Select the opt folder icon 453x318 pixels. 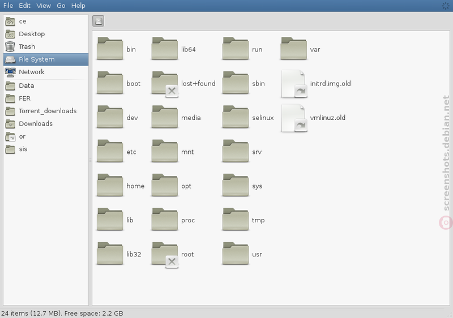[x=165, y=185]
